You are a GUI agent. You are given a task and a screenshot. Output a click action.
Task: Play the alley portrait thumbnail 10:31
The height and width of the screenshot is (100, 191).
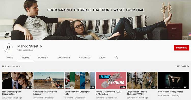[x=142, y=80]
